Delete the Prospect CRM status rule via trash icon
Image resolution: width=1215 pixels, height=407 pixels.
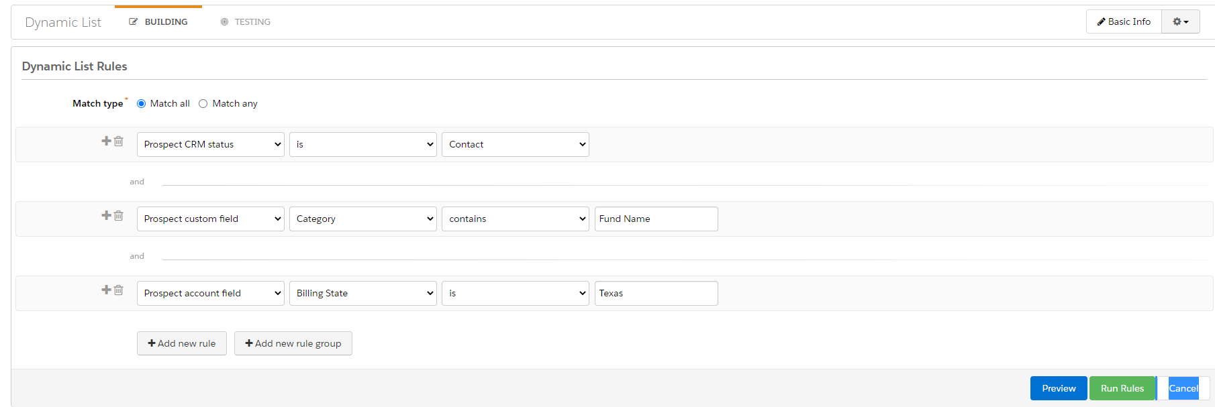[x=119, y=141]
